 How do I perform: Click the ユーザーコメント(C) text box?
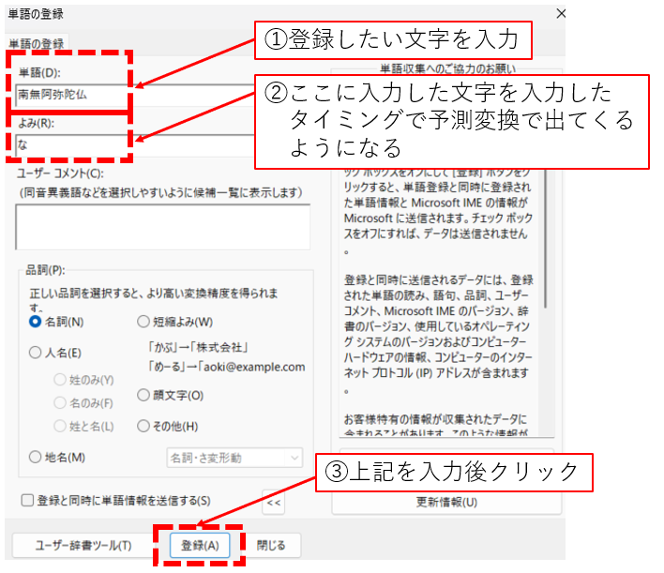[x=162, y=227]
